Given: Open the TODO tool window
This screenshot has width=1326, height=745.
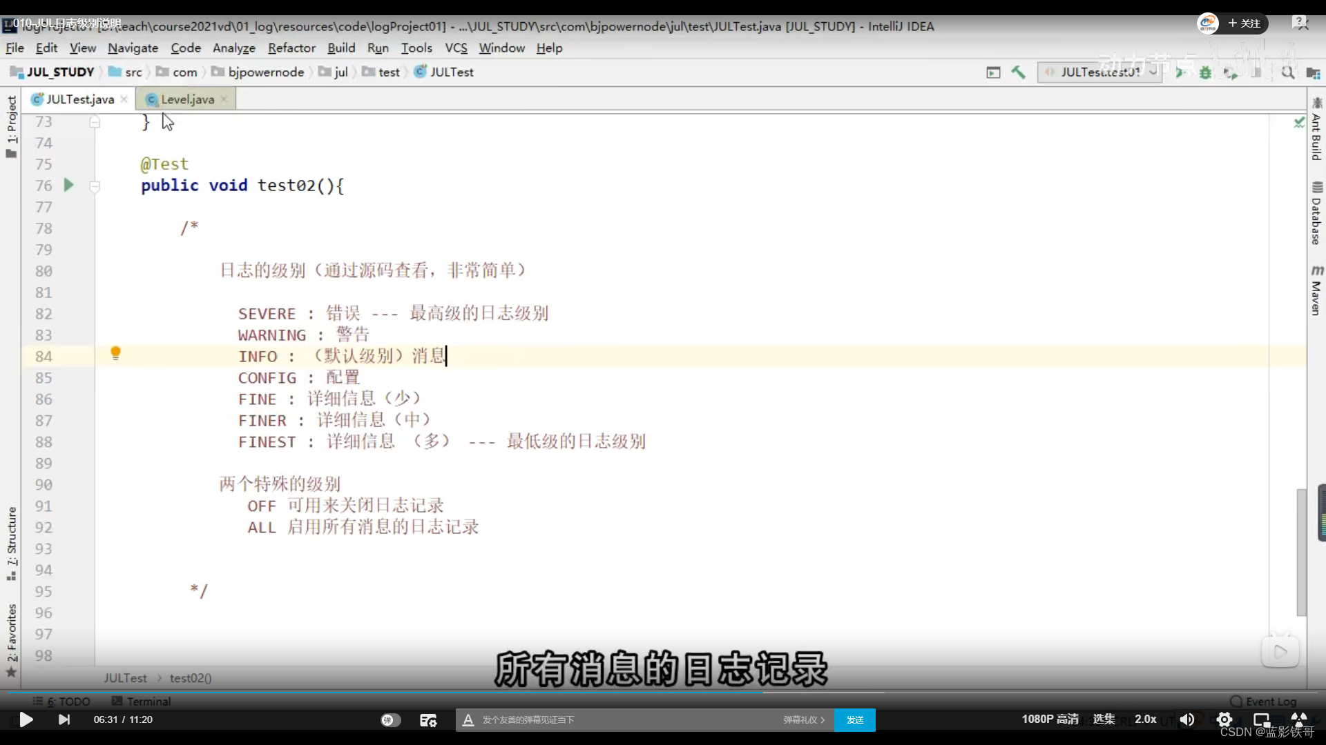Looking at the screenshot, I should 61,701.
